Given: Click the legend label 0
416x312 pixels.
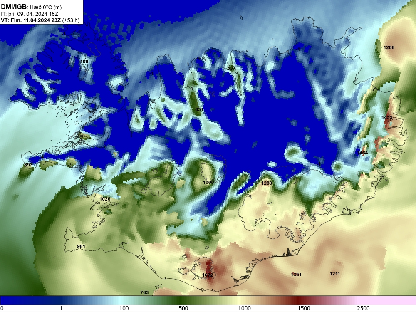Looking at the screenshot, I should pos(2,308).
